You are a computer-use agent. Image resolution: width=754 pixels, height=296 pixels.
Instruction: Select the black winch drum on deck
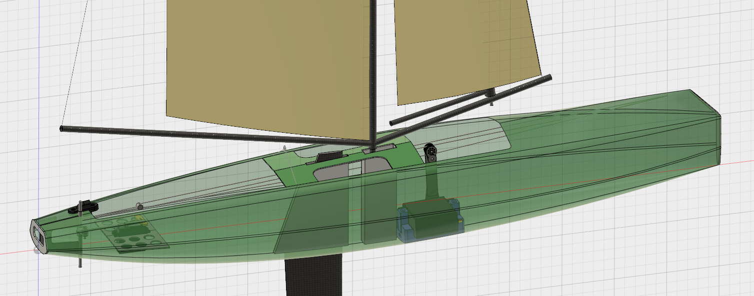pos(430,151)
